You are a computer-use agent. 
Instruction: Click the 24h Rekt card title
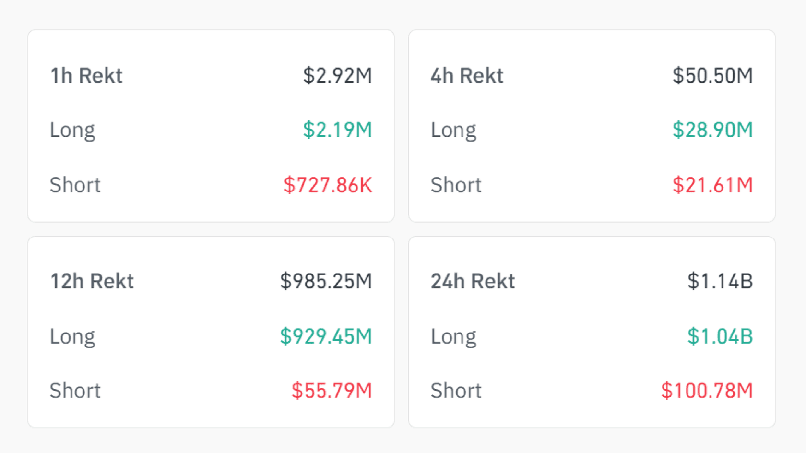click(x=473, y=281)
